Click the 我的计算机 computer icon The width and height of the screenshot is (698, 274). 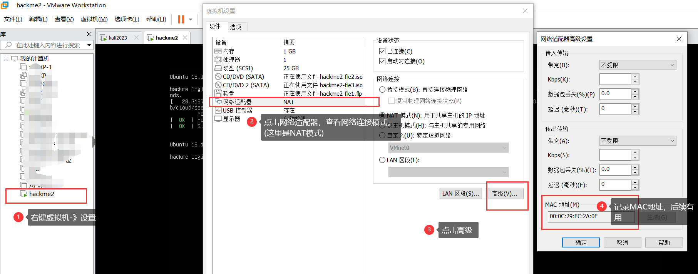[x=15, y=58]
